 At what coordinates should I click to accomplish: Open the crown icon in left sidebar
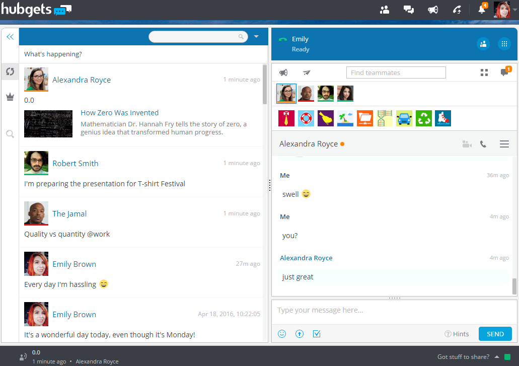pyautogui.click(x=10, y=97)
